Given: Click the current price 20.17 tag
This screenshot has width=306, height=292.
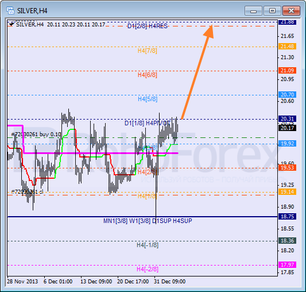Looking at the screenshot, I should (287, 128).
